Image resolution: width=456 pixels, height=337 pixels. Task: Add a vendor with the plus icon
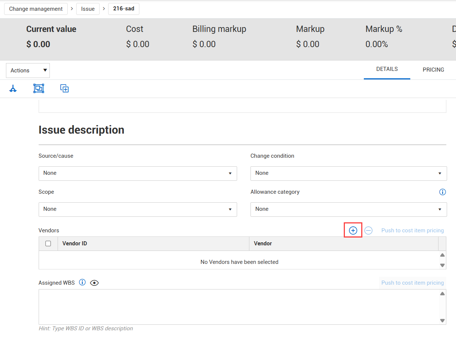coord(353,230)
